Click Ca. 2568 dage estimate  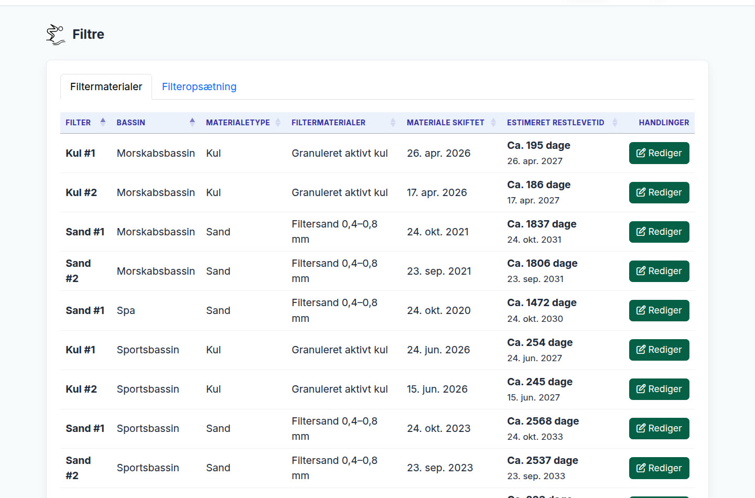(543, 421)
